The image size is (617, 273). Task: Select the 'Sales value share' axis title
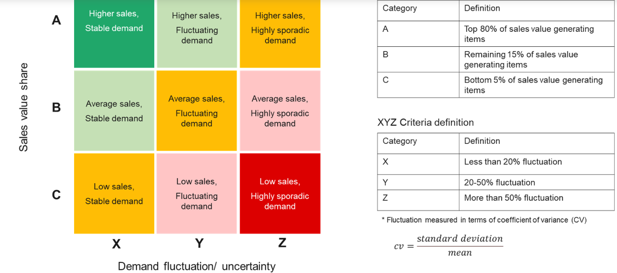(24, 107)
